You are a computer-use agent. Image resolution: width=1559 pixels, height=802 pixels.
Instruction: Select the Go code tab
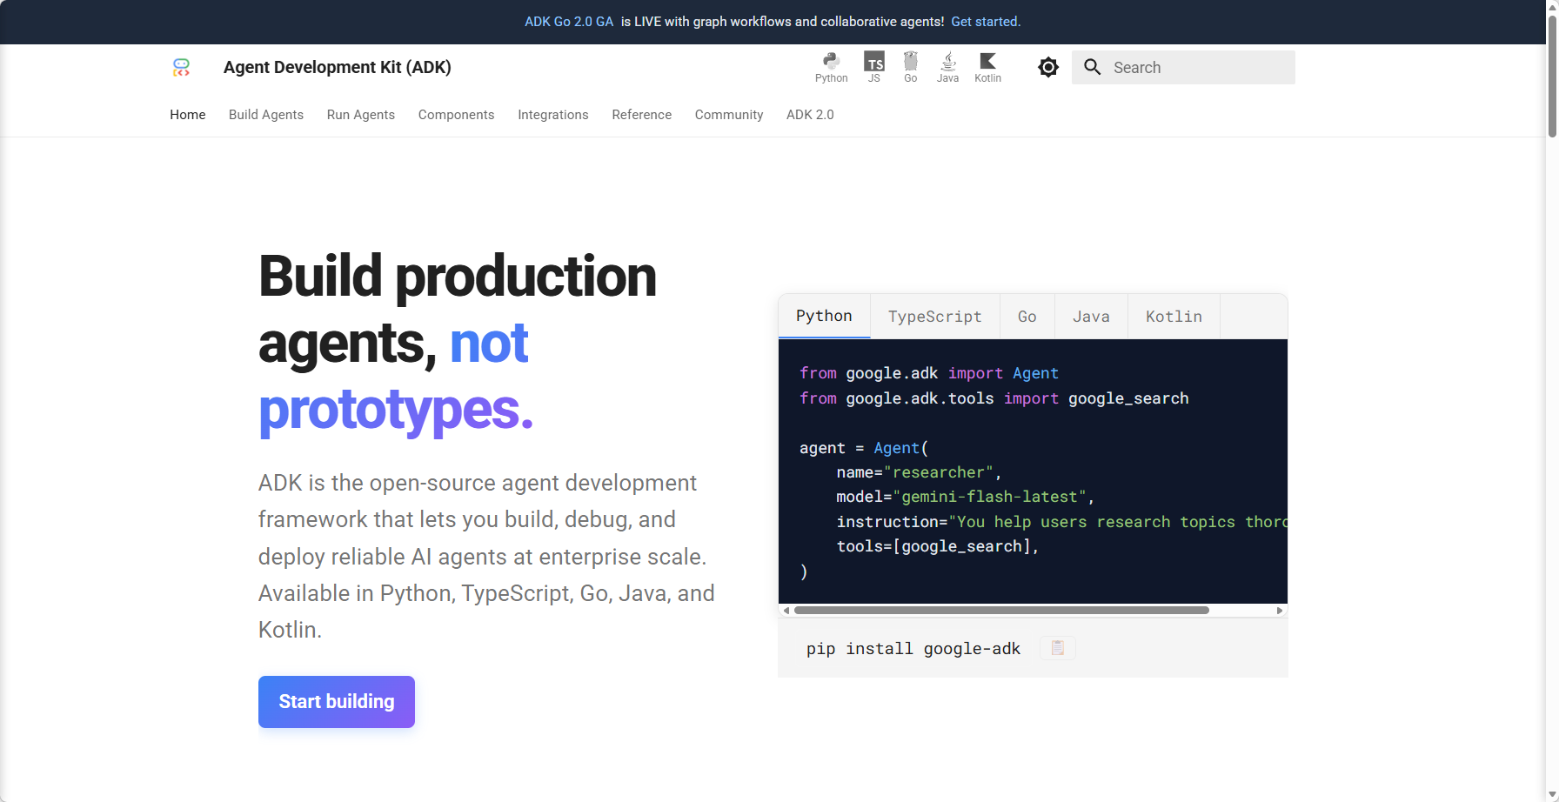coord(1027,317)
